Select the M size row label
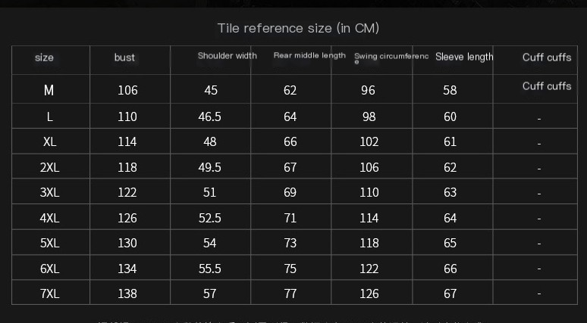Viewport: 587px width, 323px height. (49, 91)
